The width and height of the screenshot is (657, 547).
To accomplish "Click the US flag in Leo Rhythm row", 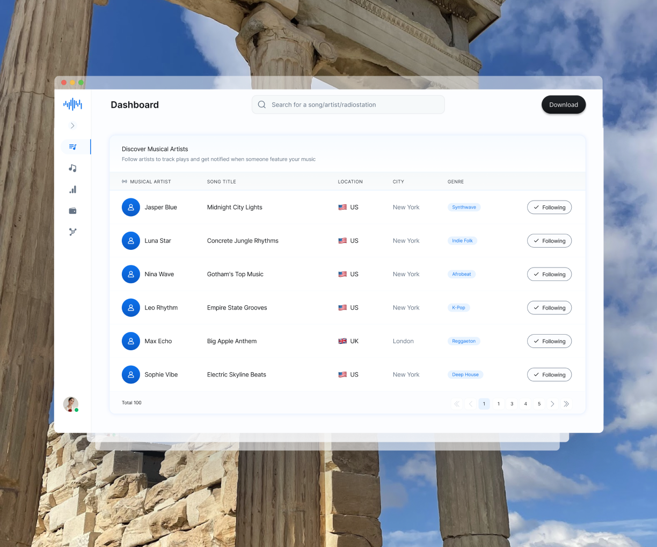I will click(342, 308).
